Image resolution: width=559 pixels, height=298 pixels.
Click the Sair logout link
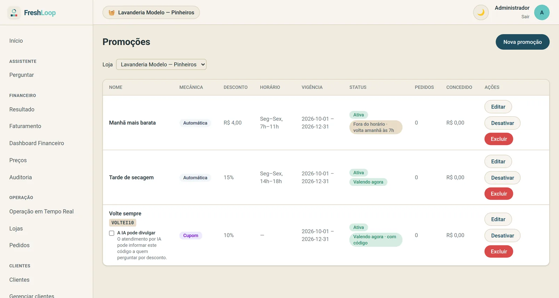525,17
